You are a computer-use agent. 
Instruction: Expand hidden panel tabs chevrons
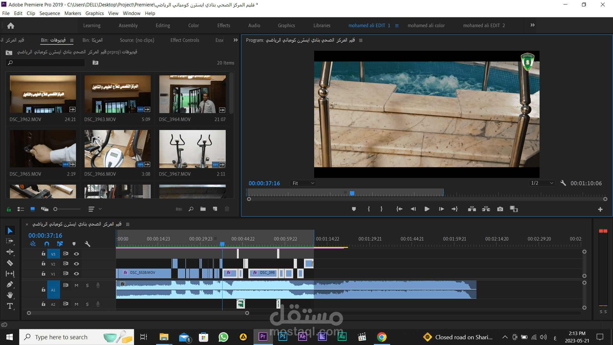point(236,40)
